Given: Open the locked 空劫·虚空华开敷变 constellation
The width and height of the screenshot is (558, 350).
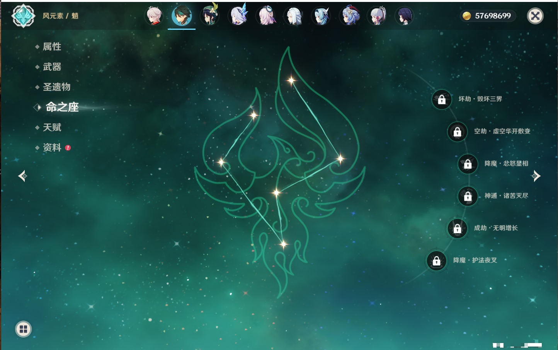Looking at the screenshot, I should (457, 131).
